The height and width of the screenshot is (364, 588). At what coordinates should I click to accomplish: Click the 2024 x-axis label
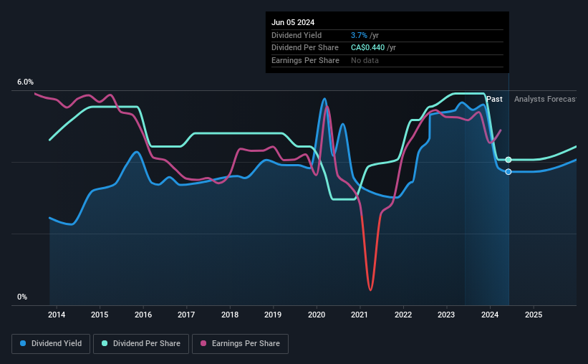coord(490,315)
